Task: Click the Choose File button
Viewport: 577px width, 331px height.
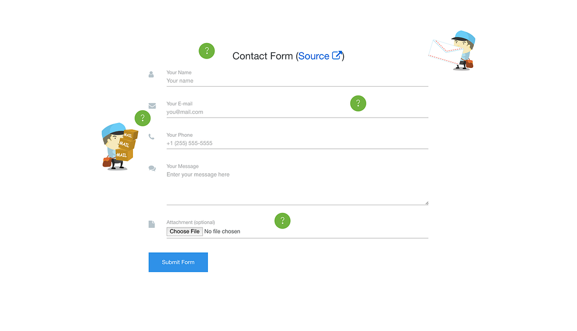Action: 184,231
